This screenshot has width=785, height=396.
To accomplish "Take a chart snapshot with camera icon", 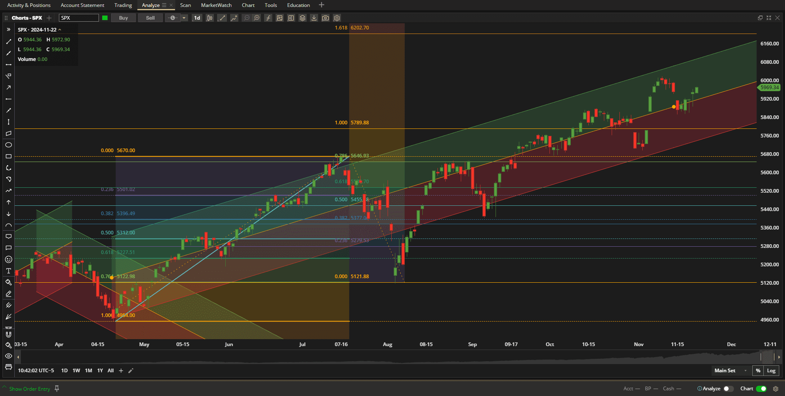I will pyautogui.click(x=325, y=18).
